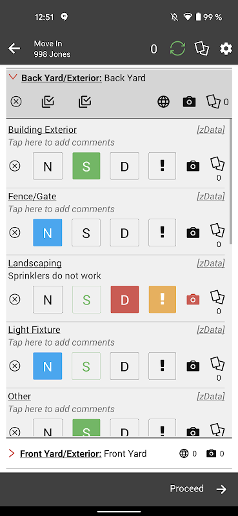This screenshot has width=238, height=516.
Task: Mark Building Exterior as D
Action: click(124, 166)
